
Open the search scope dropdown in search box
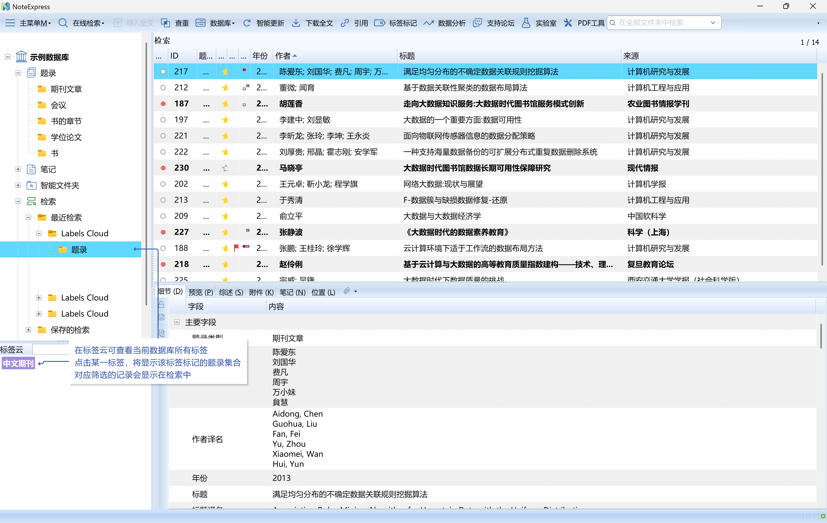coord(714,22)
